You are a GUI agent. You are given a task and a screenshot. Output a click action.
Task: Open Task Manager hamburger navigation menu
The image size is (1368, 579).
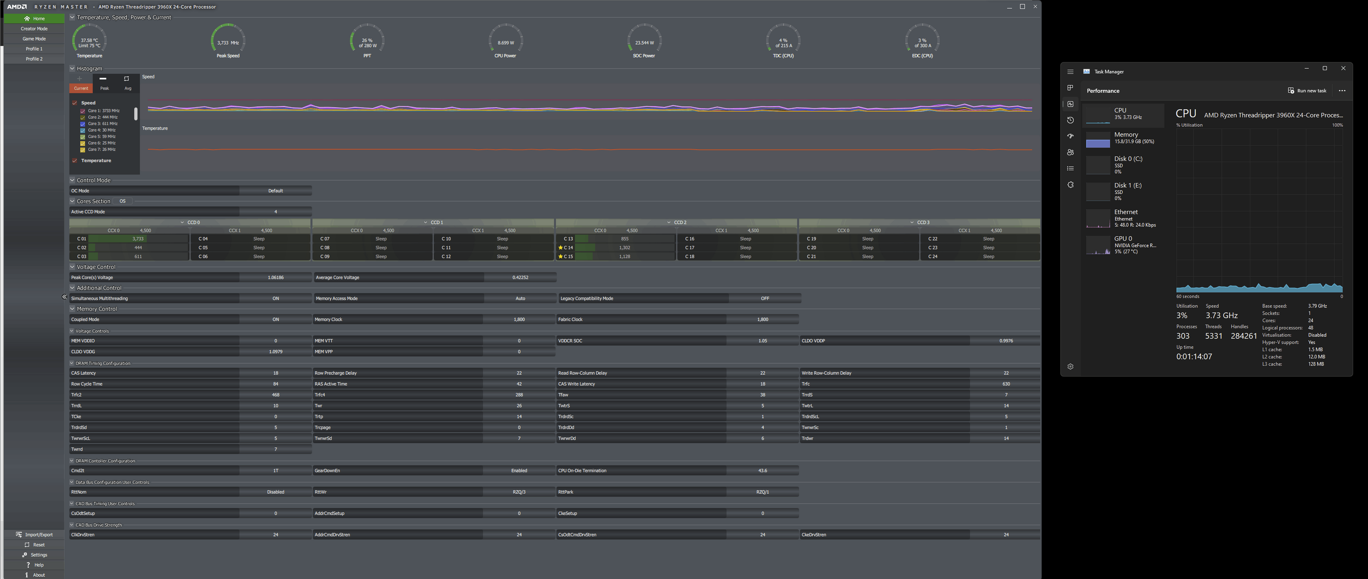(1071, 72)
